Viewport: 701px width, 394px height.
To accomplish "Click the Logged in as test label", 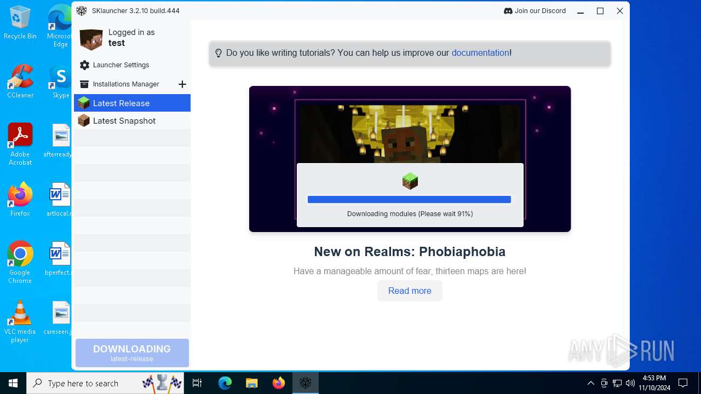I will [131, 38].
